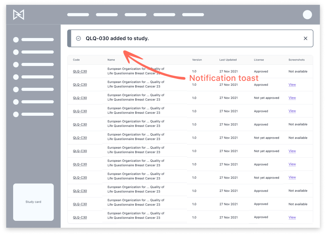Select the last top navigation placeholder item

coord(193,15)
